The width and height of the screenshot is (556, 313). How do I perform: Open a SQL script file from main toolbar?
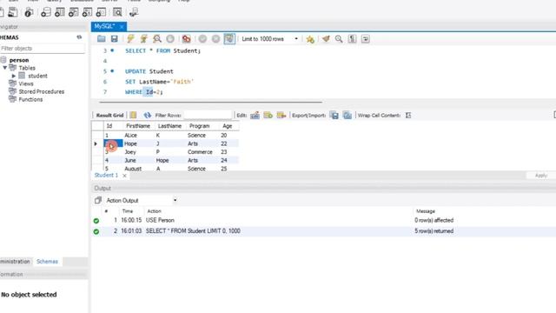[13, 12]
